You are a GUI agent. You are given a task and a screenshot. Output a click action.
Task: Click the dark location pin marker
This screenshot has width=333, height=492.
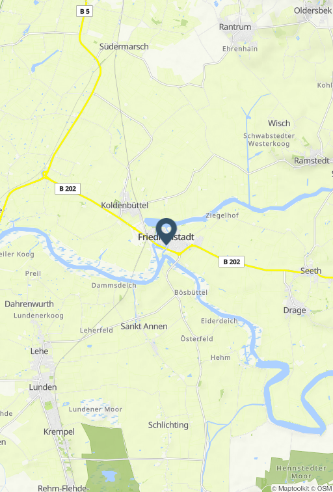tap(166, 231)
